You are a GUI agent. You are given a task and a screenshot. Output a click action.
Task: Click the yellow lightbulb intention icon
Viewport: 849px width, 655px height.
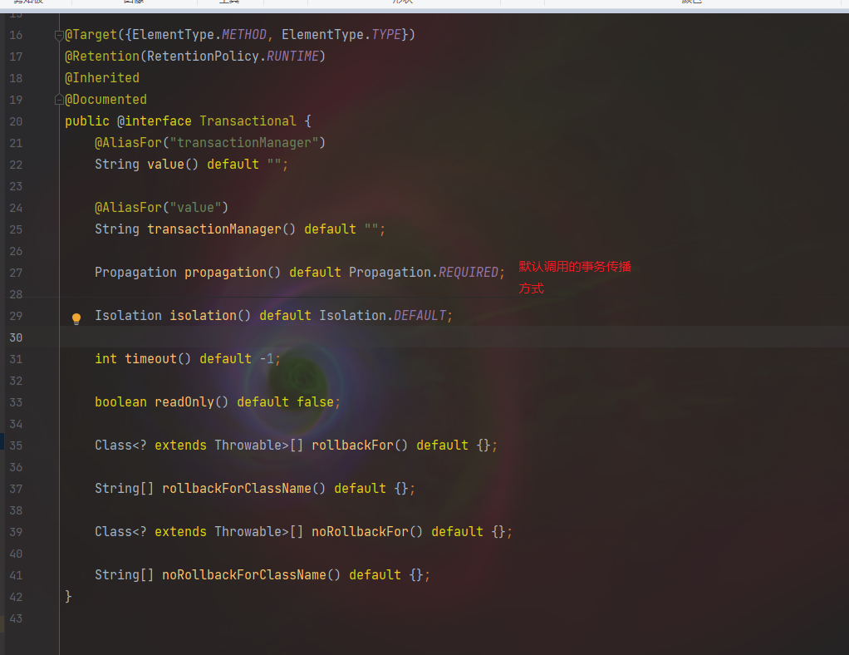pos(76,318)
